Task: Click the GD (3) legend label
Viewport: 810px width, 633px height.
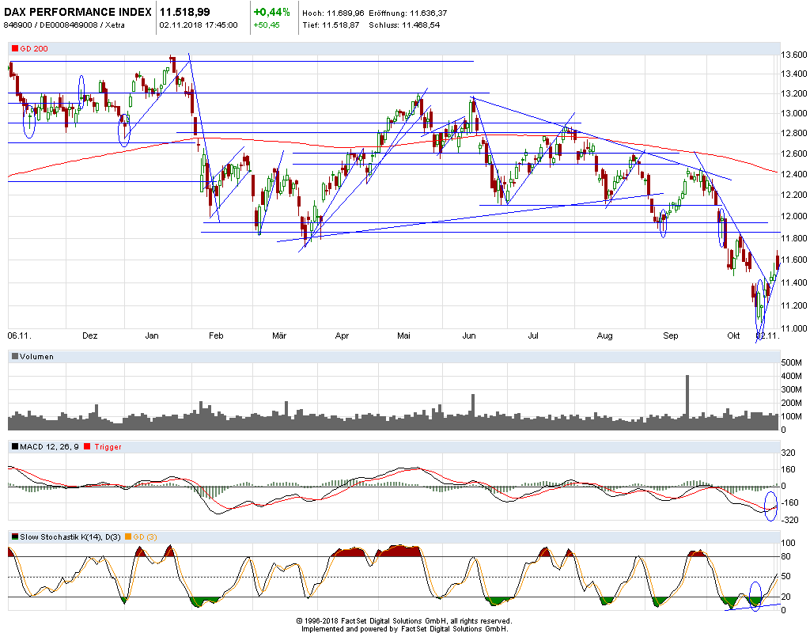Action: tap(146, 537)
